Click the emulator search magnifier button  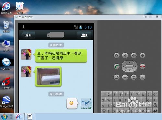point(142,77)
